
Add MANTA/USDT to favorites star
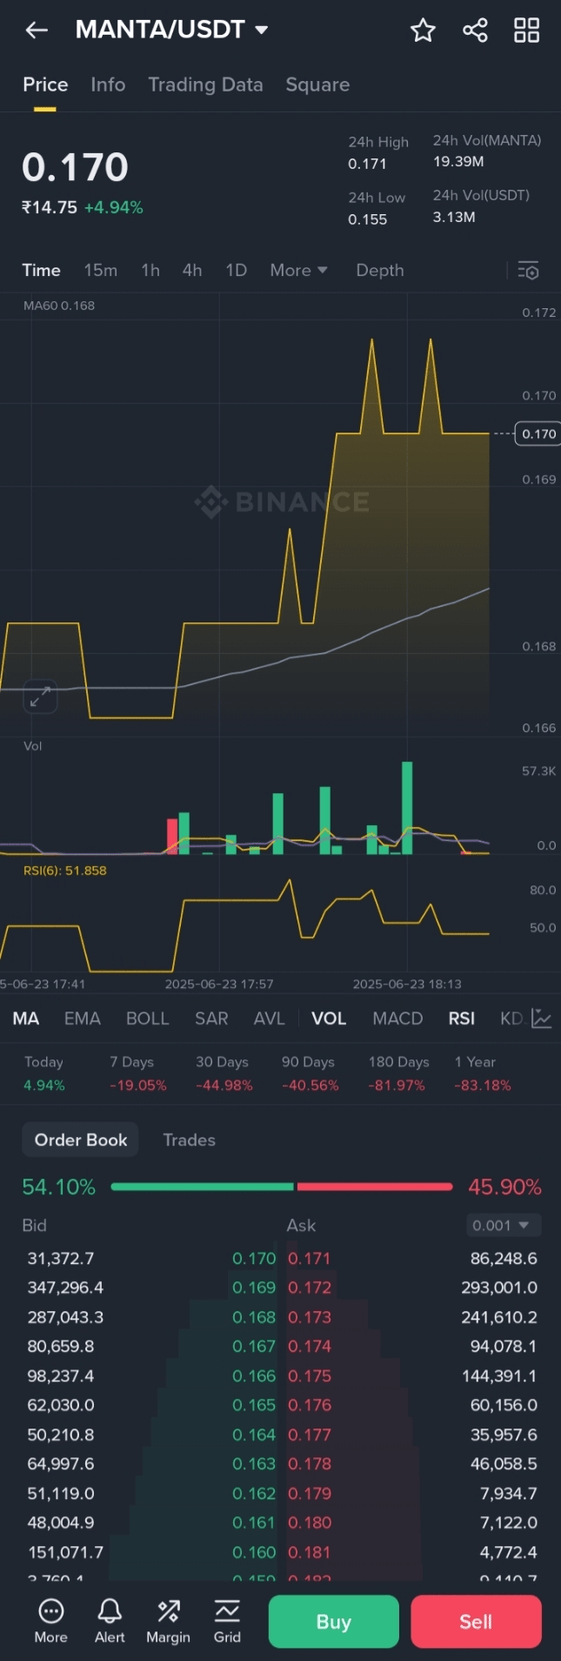pyautogui.click(x=423, y=30)
